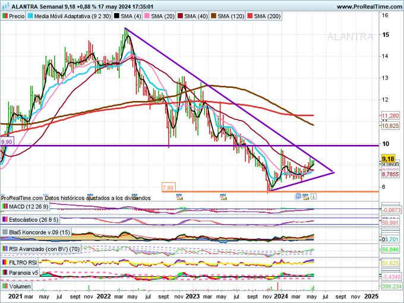Click the Precio candlestick legend icon
This screenshot has height=303, width=404.
(x=5, y=16)
